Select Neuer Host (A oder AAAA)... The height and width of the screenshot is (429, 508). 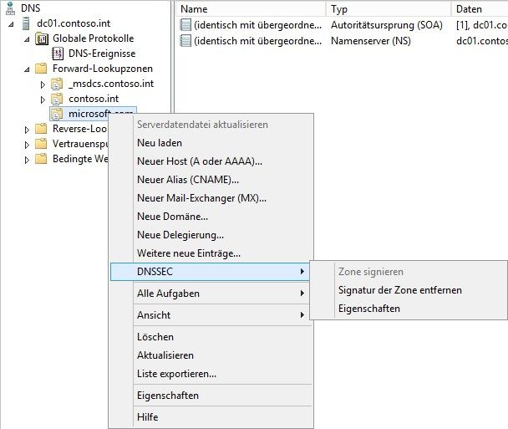(211, 161)
